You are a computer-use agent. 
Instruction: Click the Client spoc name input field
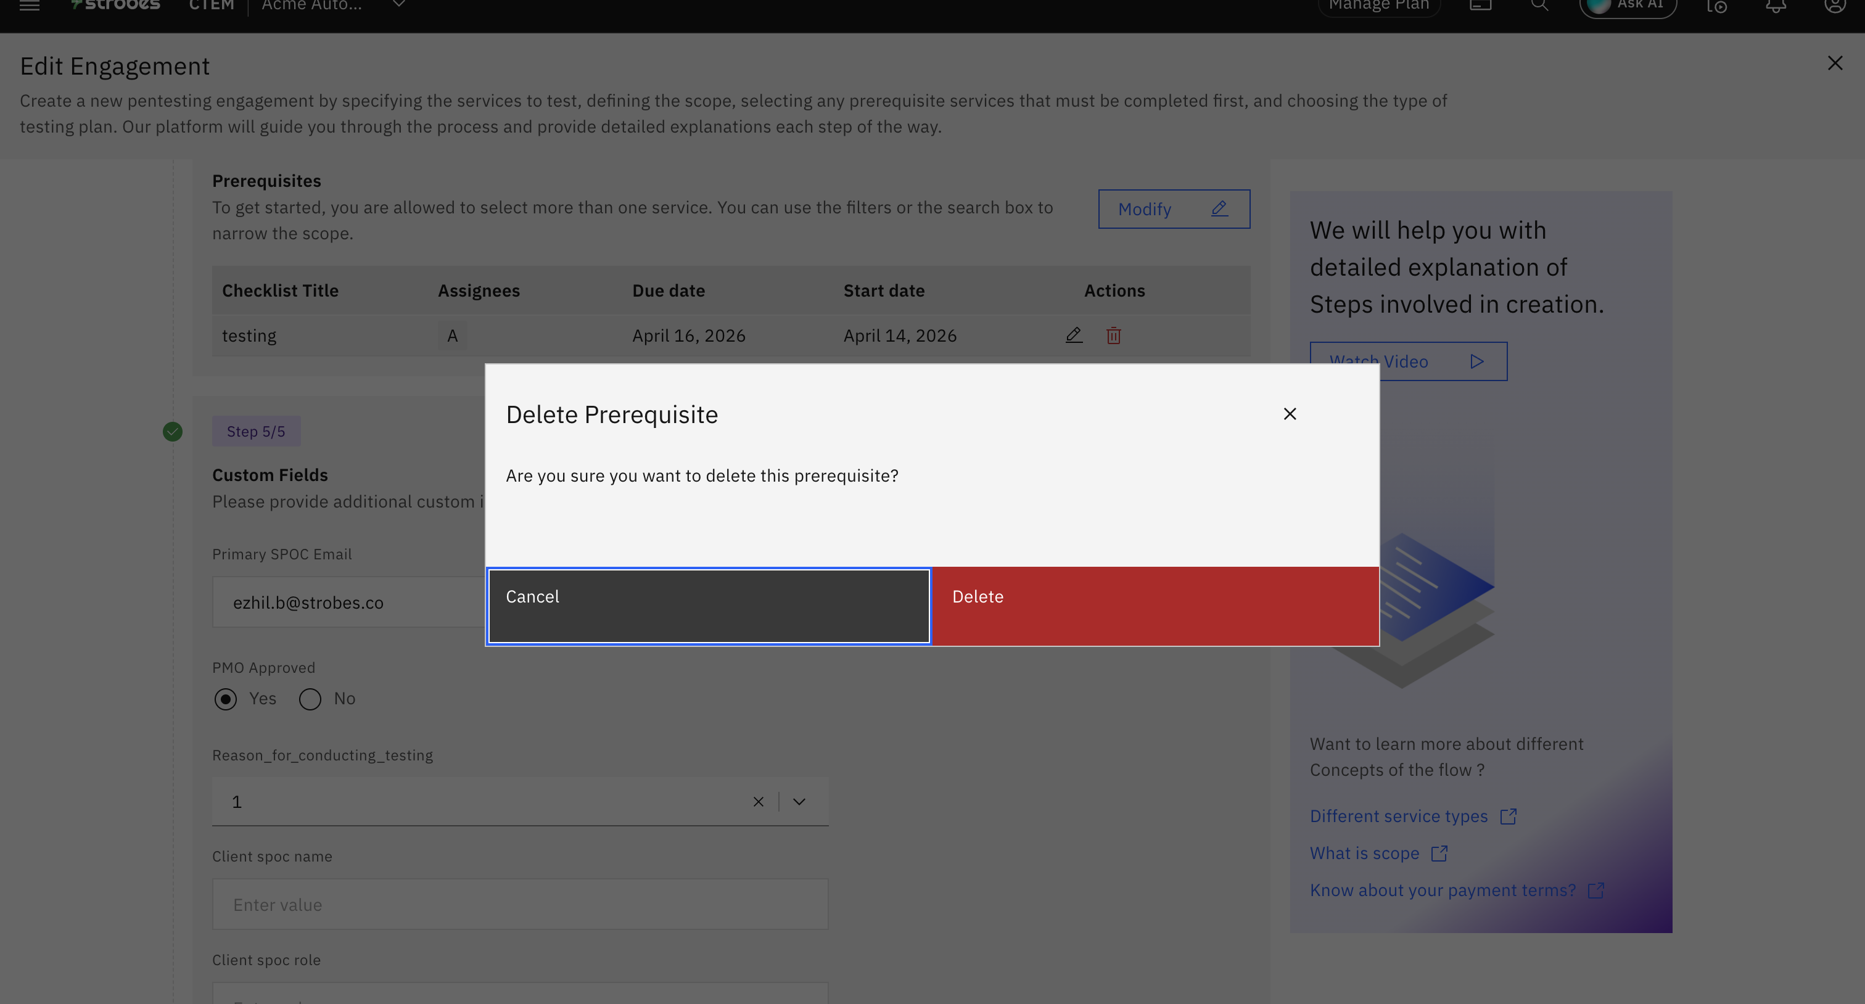[x=520, y=904]
